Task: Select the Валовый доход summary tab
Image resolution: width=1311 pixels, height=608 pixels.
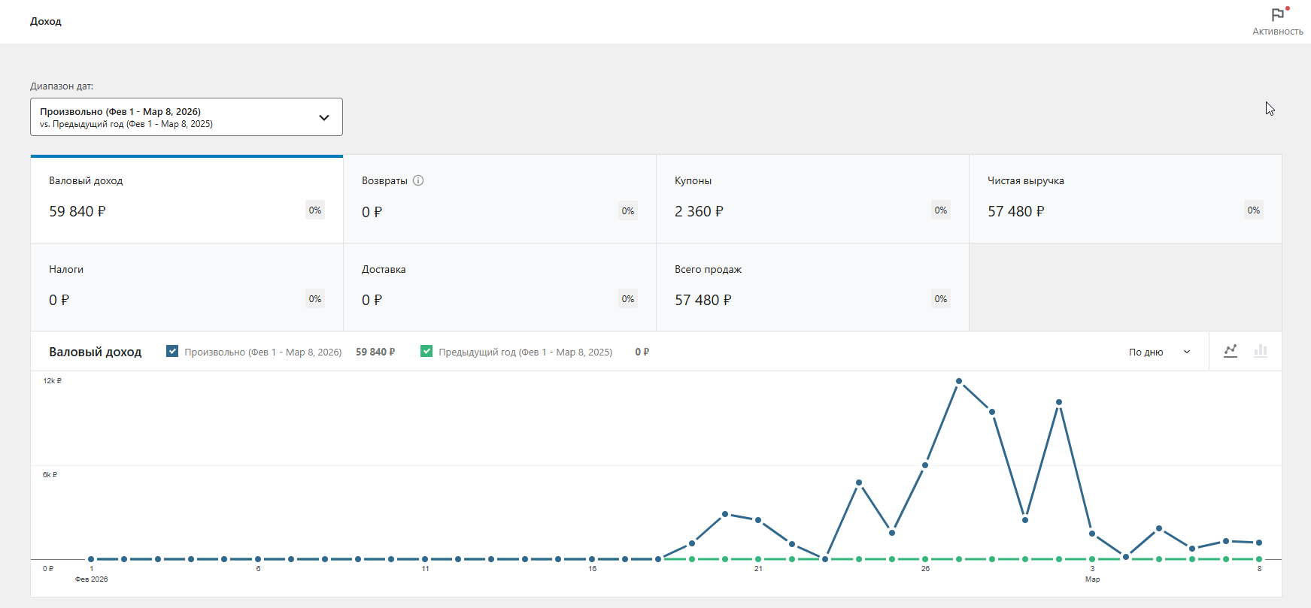Action: [x=187, y=199]
